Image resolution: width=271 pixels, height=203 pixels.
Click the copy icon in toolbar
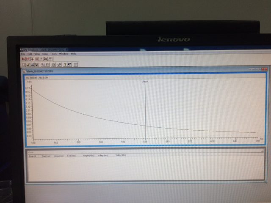43,65
